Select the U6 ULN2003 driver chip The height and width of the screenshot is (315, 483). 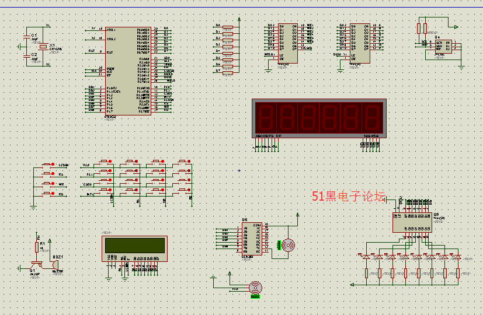click(252, 239)
